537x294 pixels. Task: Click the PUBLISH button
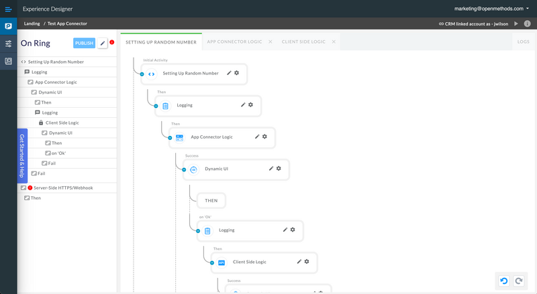pyautogui.click(x=85, y=43)
